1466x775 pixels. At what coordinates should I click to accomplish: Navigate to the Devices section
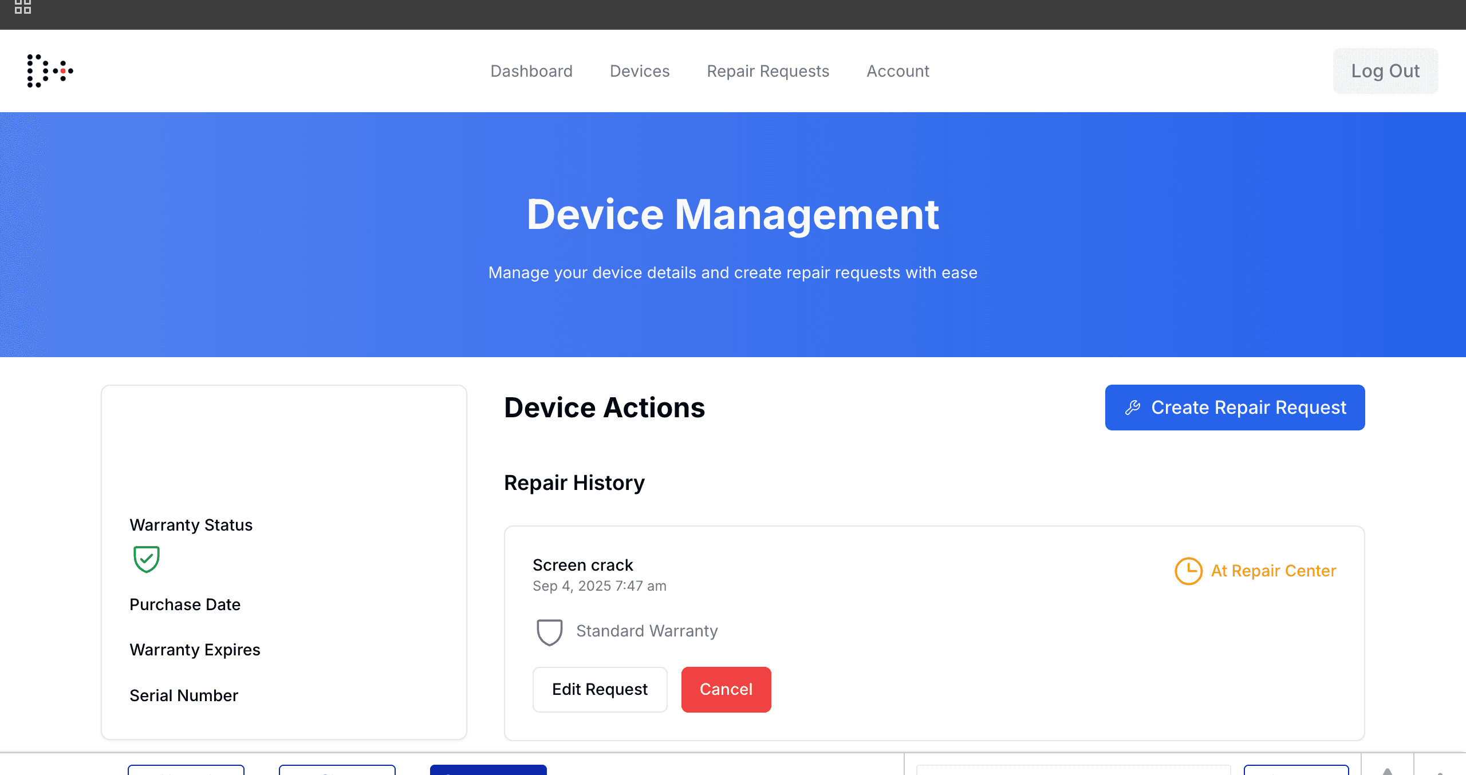[640, 71]
